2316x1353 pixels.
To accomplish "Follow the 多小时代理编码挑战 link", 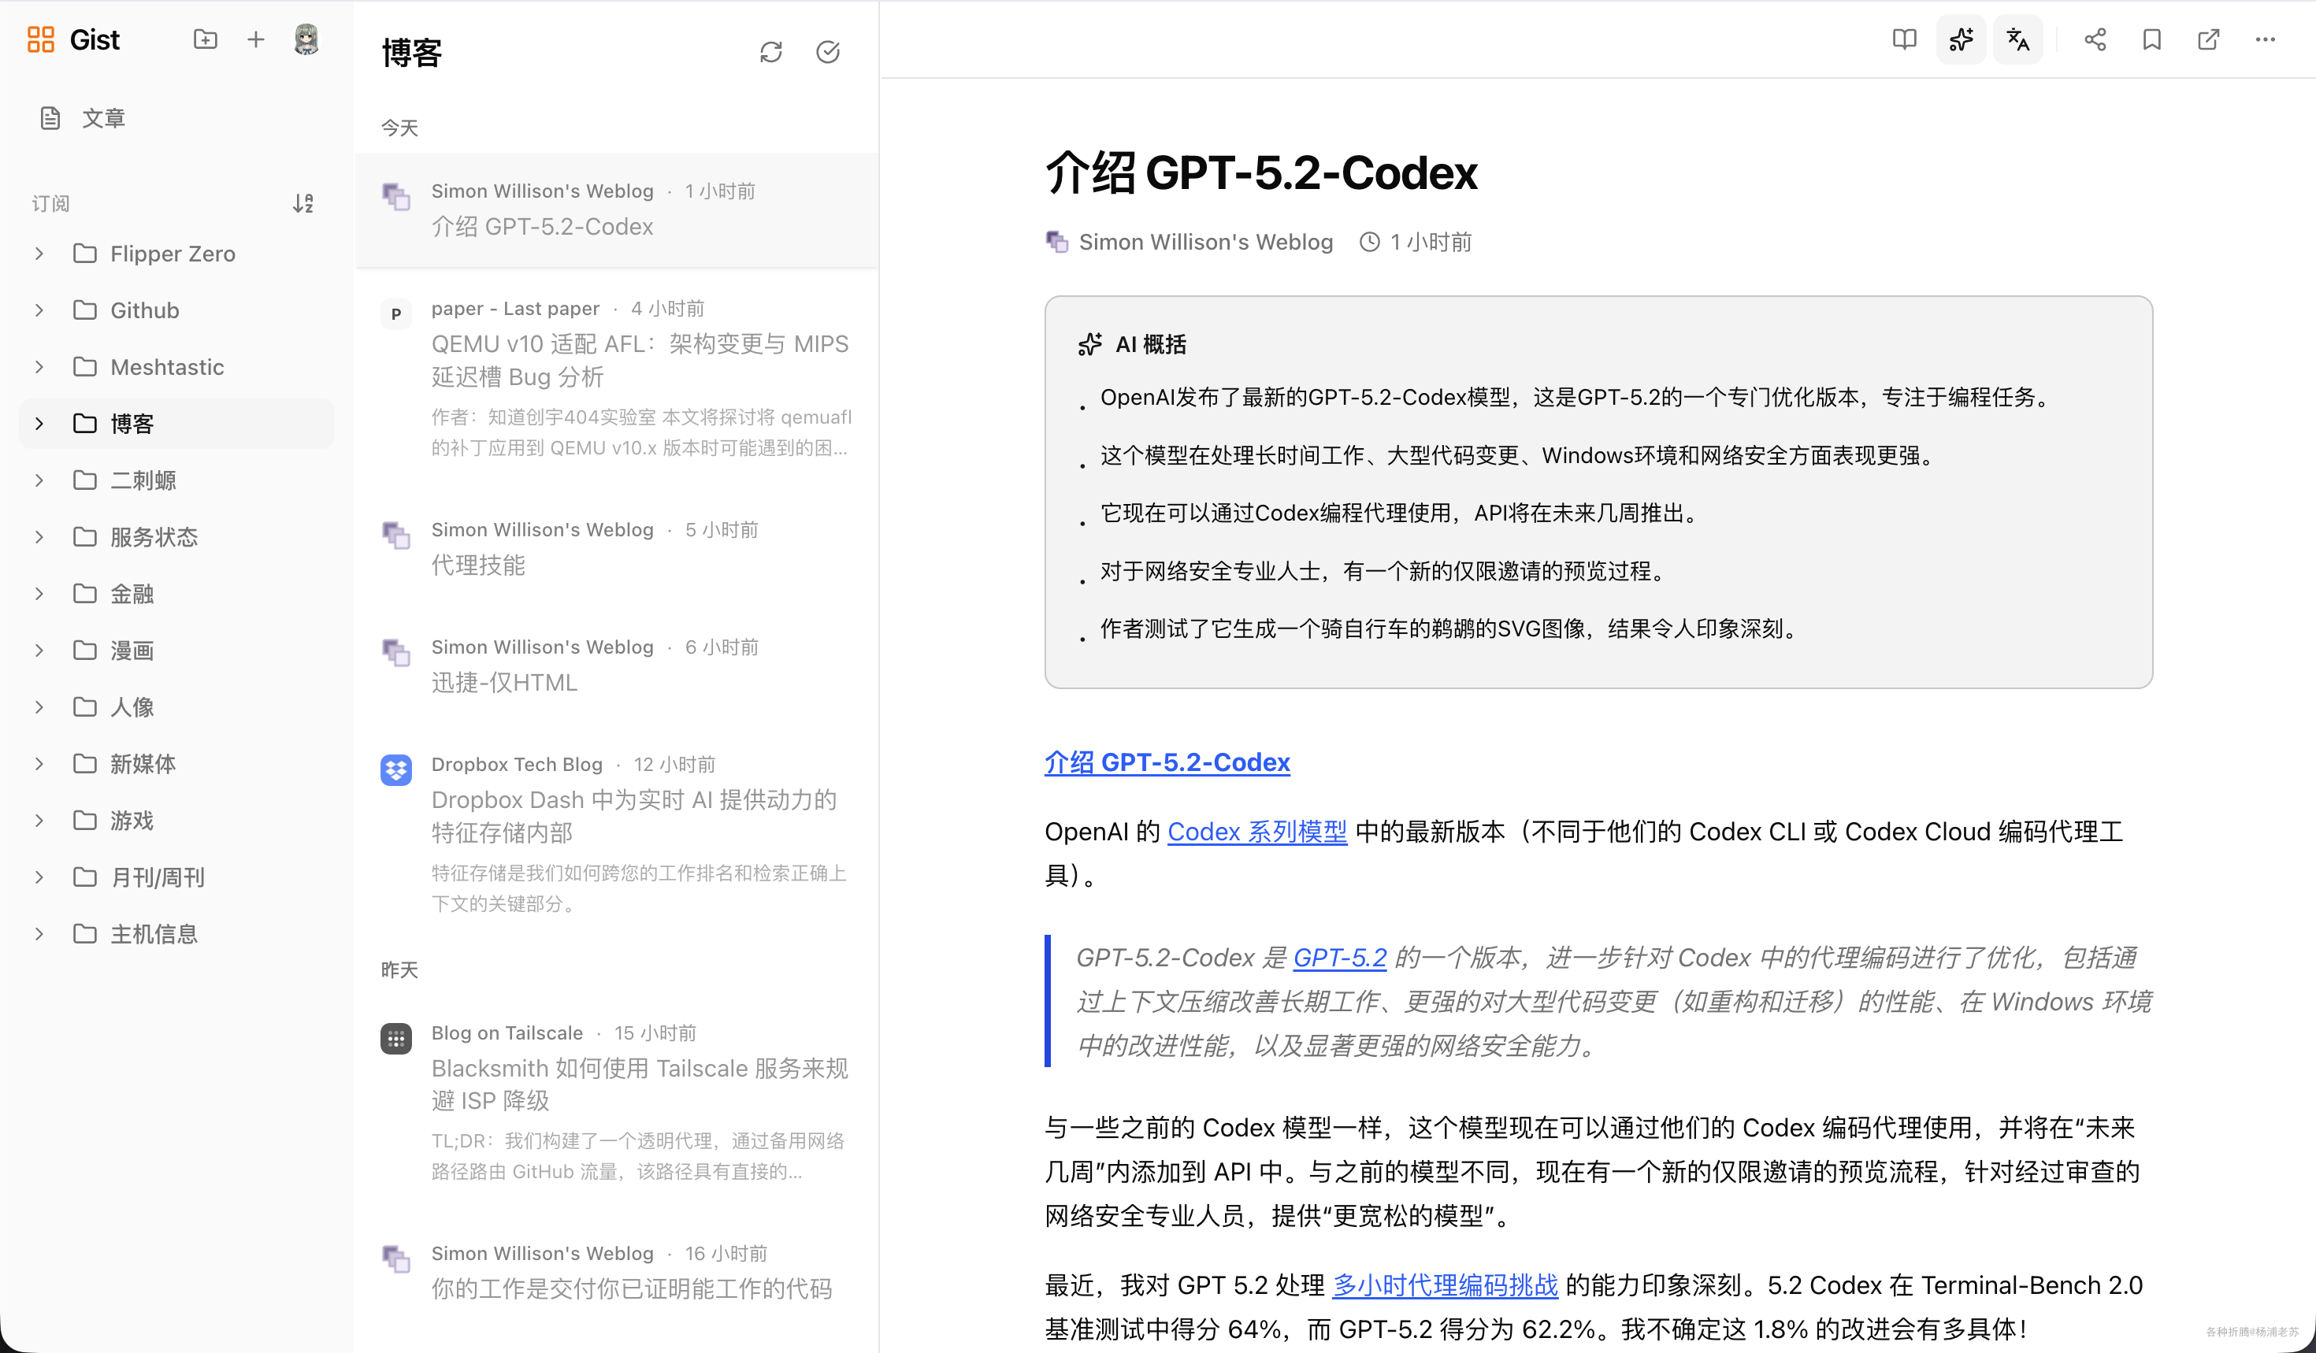I will [x=1445, y=1285].
